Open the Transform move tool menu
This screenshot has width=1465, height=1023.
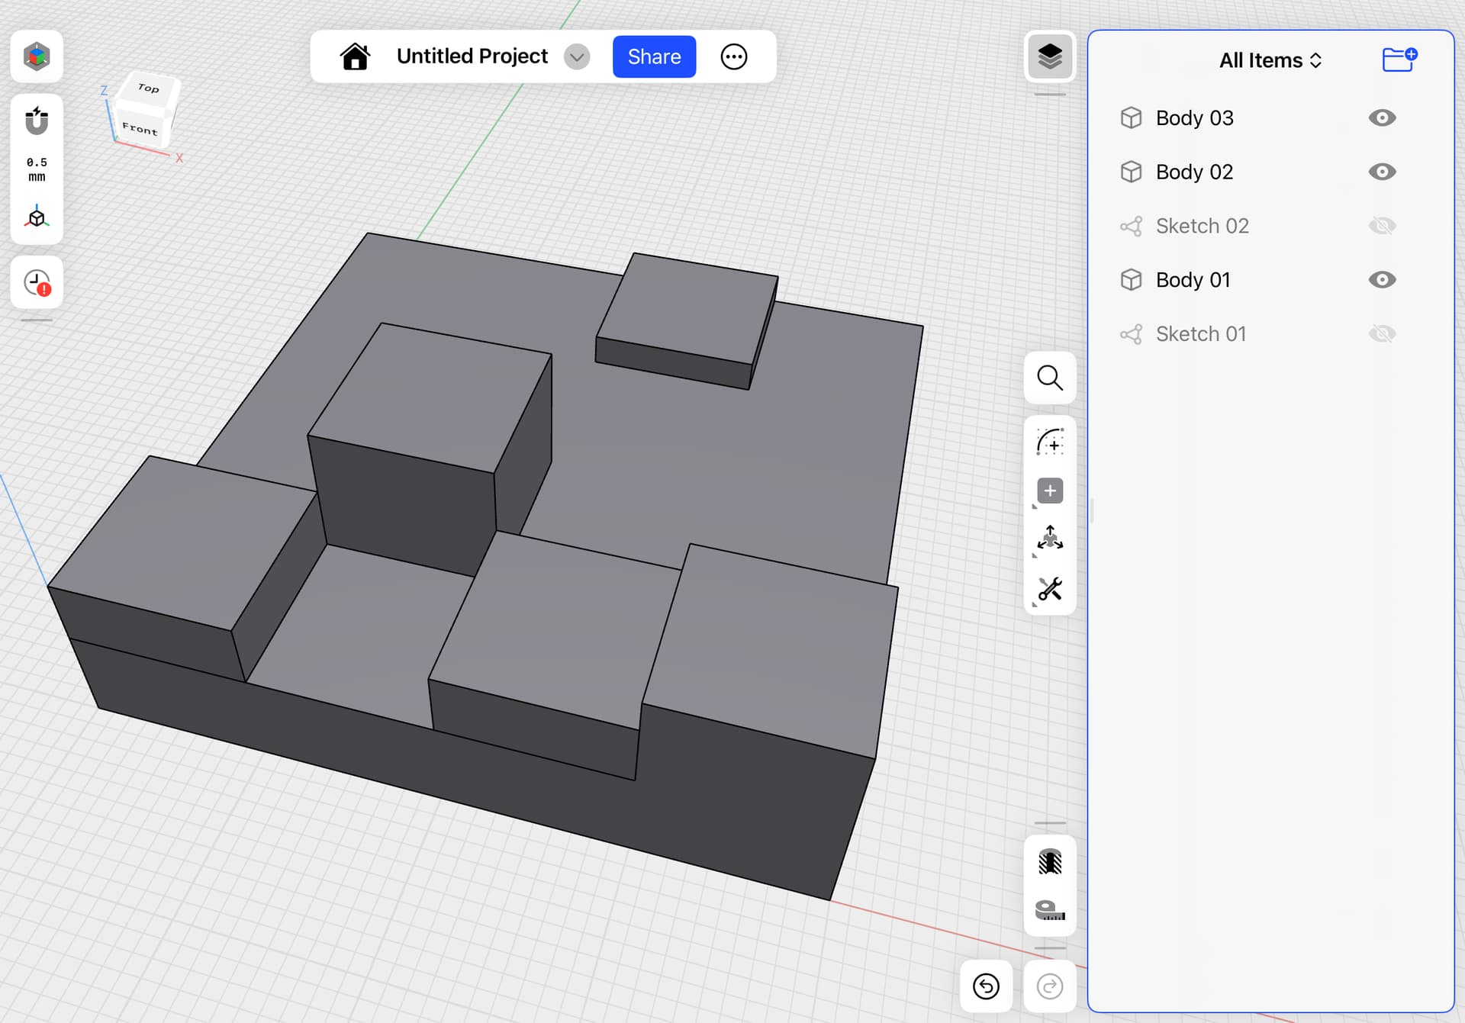pyautogui.click(x=1050, y=539)
